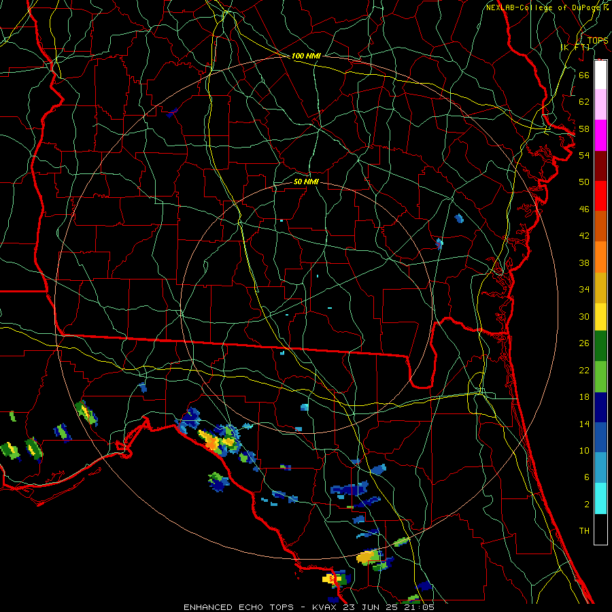Select the bright red legend swatch
Image resolution: width=612 pixels, height=612 pixels.
(600, 196)
